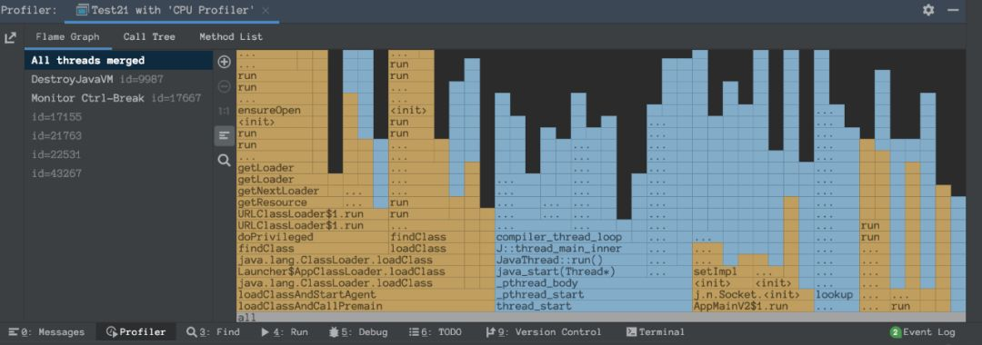Select the Monitor Ctrl-Break thread
This screenshot has height=345, width=982.
(x=118, y=98)
